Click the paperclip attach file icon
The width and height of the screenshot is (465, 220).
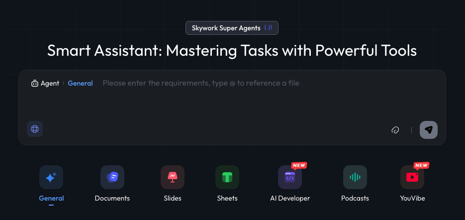(x=395, y=130)
